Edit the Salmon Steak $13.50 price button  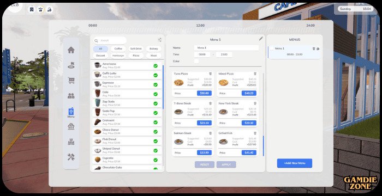[204, 152]
